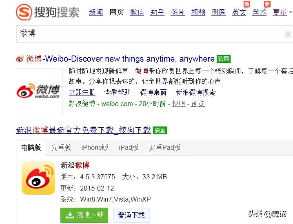293x224 pixels.
Task: Click the 高速下载 download button
Action: point(84,215)
